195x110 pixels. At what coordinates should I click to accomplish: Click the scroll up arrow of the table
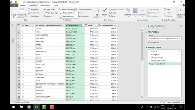pyautogui.click(x=142, y=31)
